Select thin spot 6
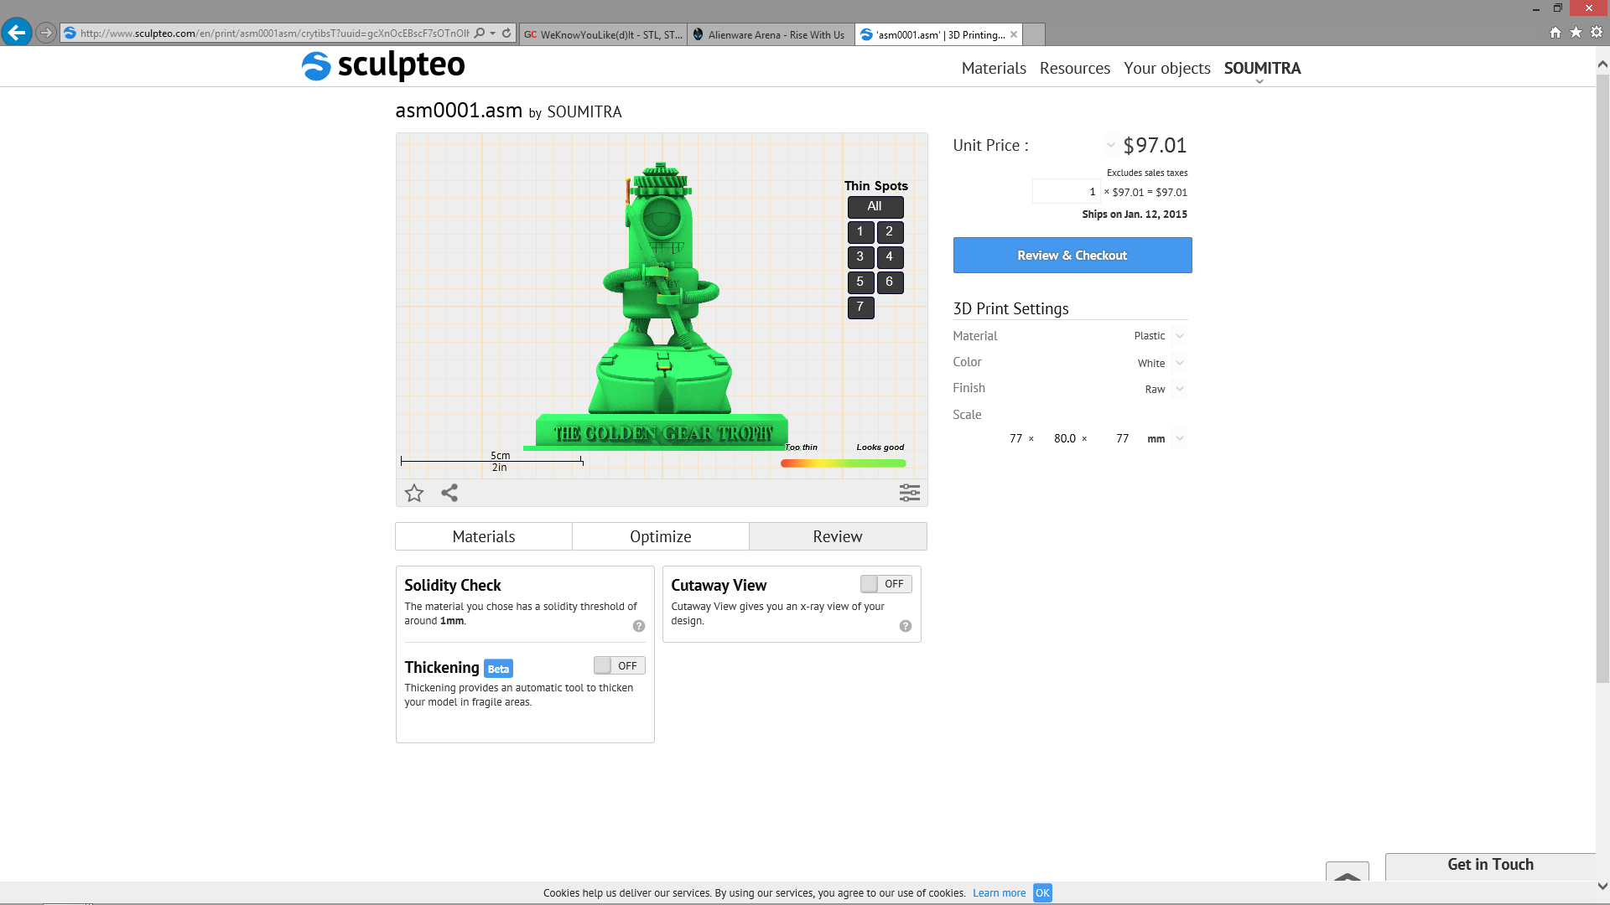 click(890, 282)
